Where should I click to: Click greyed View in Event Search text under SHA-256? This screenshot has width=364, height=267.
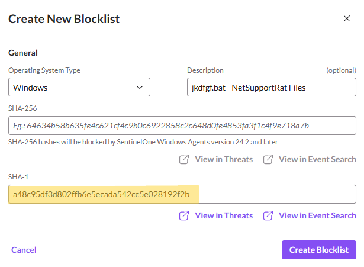coord(317,159)
